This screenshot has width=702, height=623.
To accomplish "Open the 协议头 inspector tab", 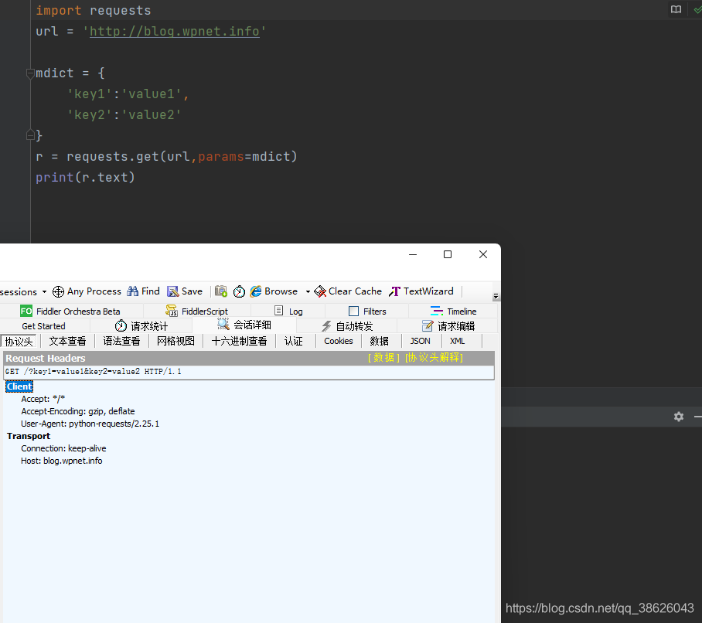I will (19, 342).
